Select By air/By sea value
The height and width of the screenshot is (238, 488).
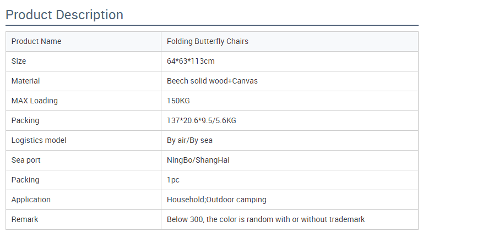tap(189, 141)
